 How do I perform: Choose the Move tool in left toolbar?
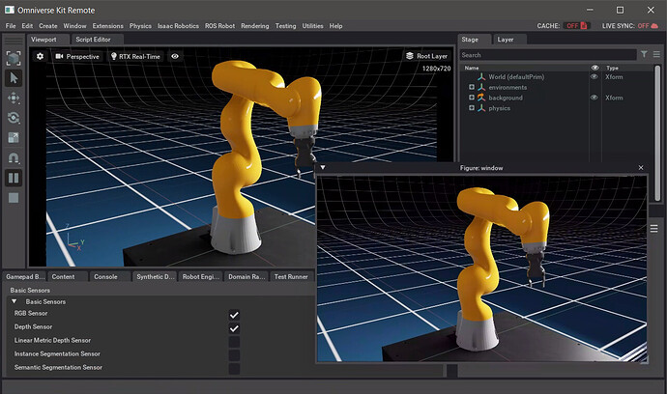pos(14,98)
